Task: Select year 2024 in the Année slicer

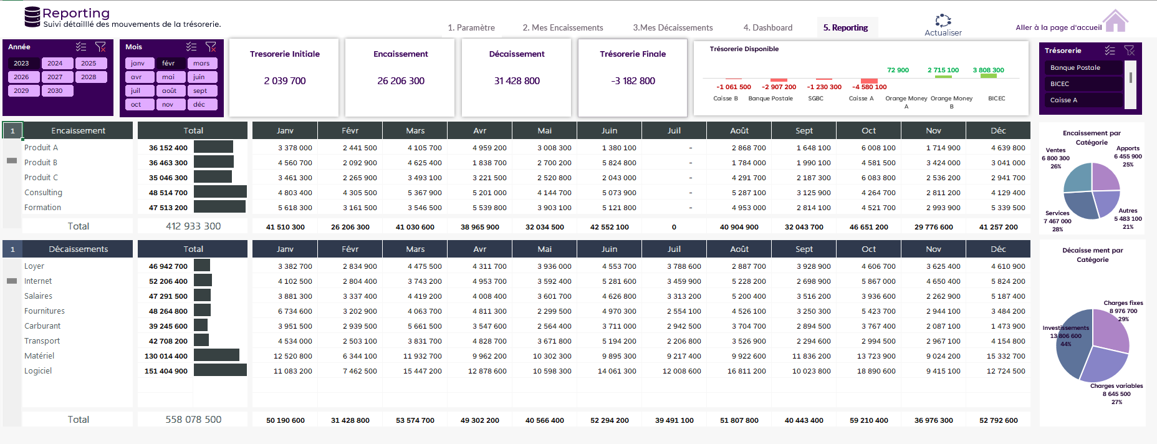Action: click(57, 63)
